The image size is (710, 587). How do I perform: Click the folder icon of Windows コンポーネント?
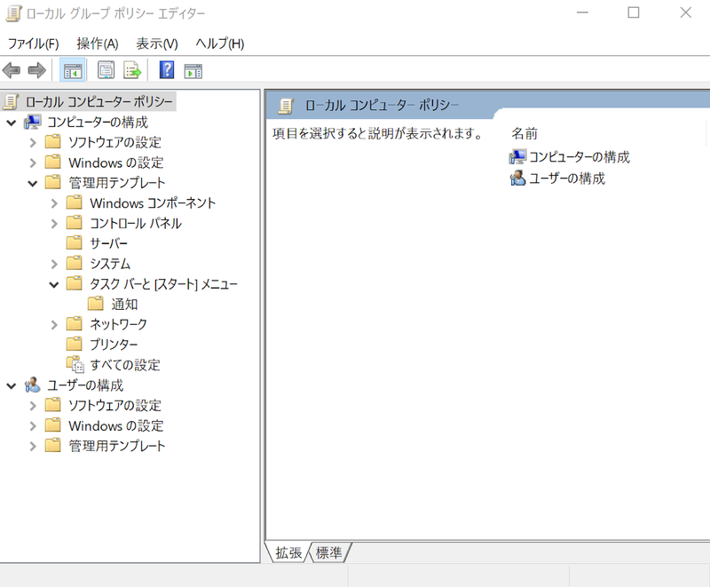[x=75, y=202]
